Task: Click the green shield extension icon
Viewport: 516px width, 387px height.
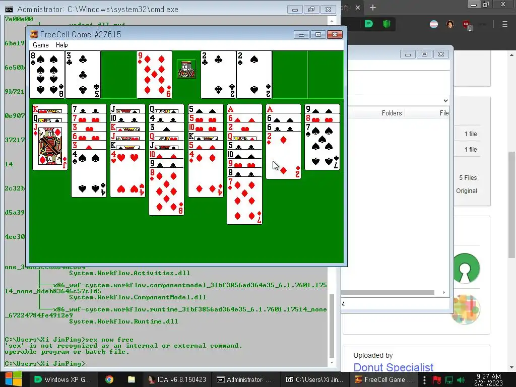Action: point(386,24)
